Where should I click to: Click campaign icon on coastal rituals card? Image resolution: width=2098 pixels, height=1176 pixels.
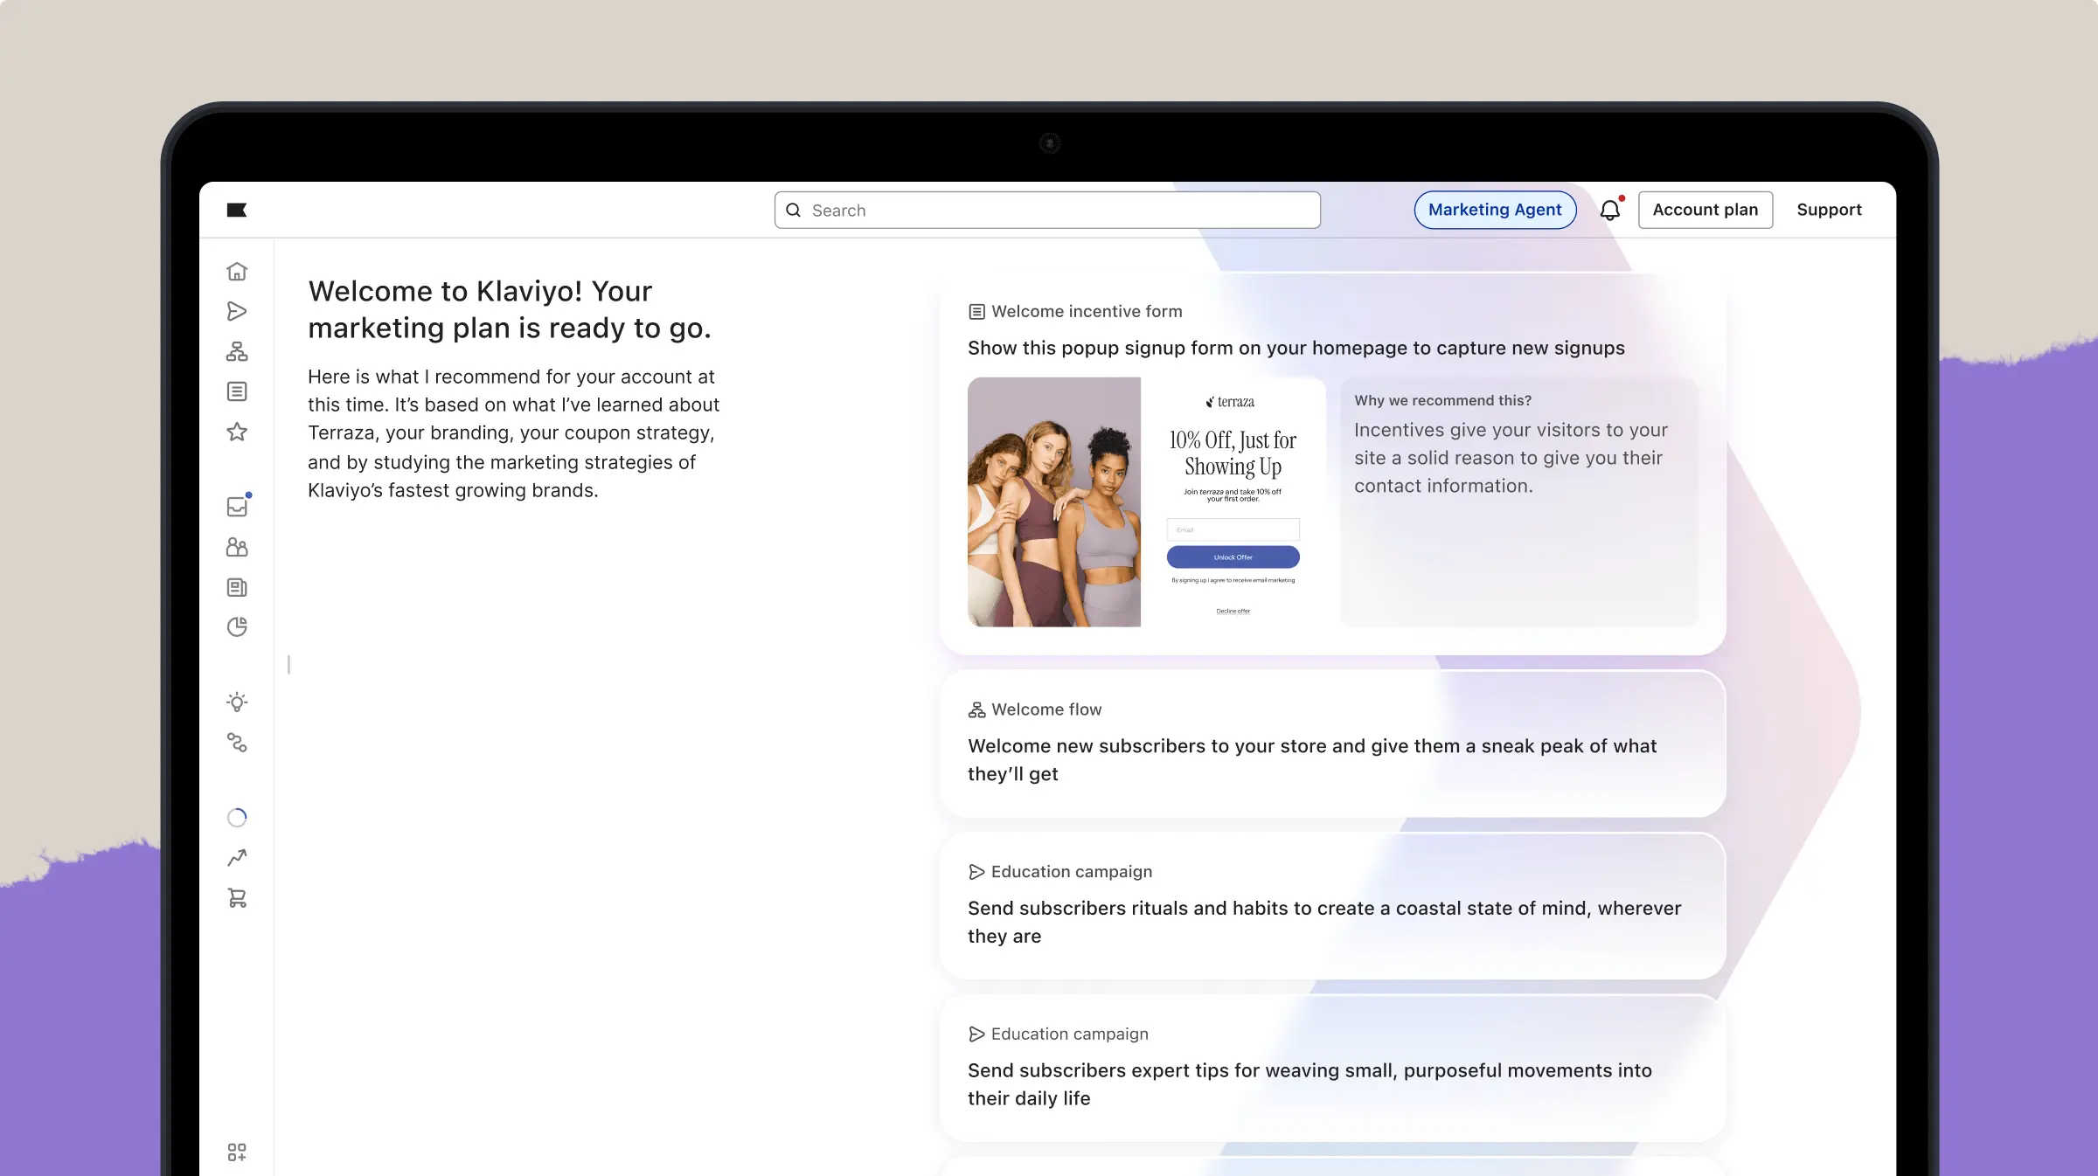(976, 872)
